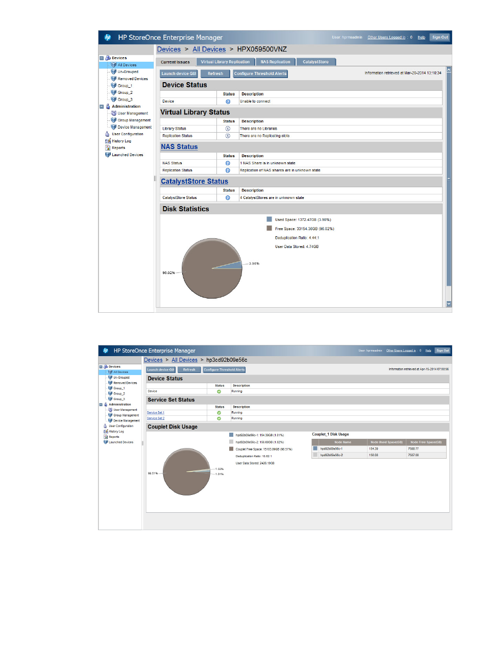Click the Help link in the top window
This screenshot has height=648, width=487.
421,37
